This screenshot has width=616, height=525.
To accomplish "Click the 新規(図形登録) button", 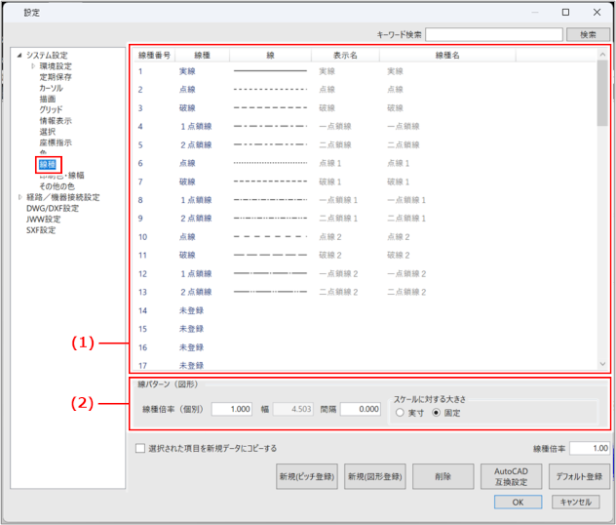I will (x=374, y=476).
